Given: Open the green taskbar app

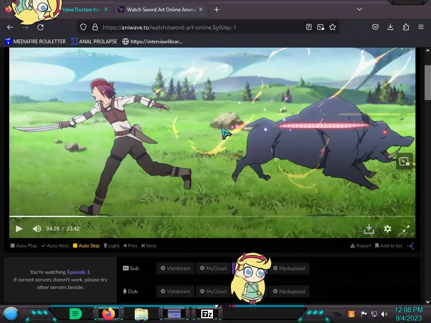Looking at the screenshot, I should (76, 314).
